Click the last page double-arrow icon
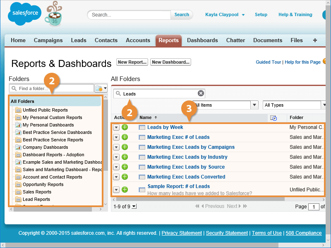 point(245,206)
